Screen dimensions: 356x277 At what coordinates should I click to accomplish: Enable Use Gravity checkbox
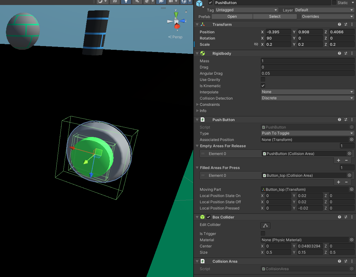click(x=263, y=80)
